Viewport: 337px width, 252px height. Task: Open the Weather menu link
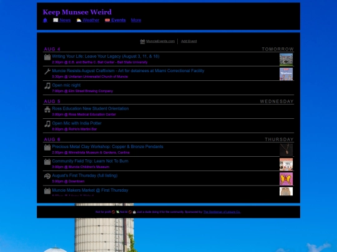pyautogui.click(x=91, y=20)
